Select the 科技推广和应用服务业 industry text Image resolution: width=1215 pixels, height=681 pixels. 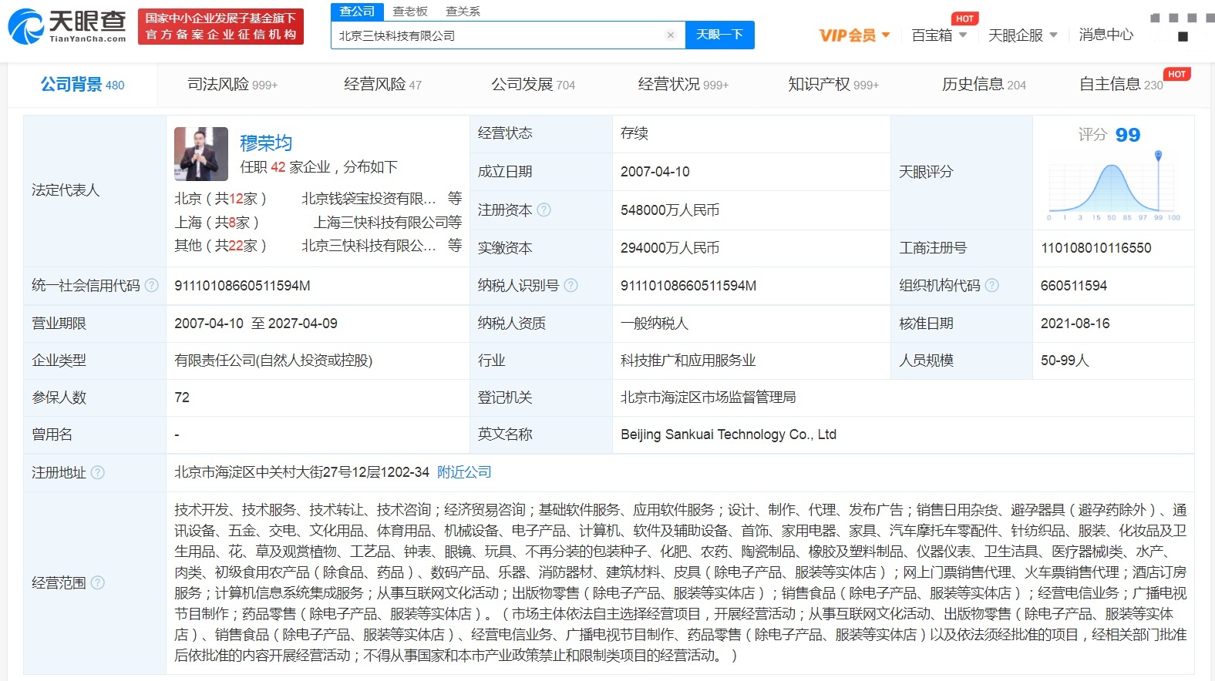click(x=688, y=361)
